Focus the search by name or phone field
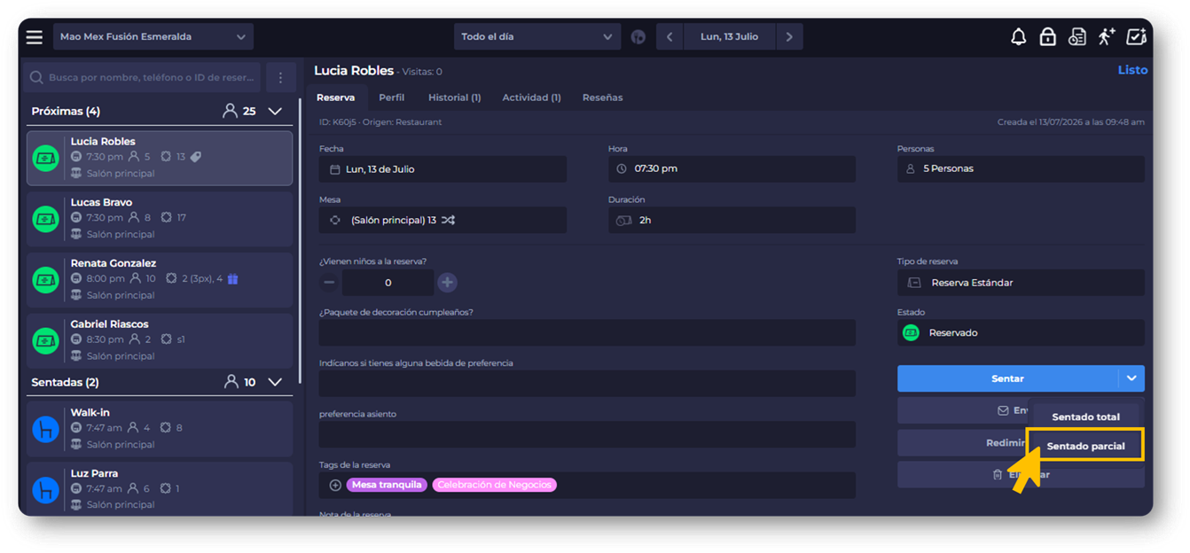Image resolution: width=1190 pixels, height=553 pixels. tap(143, 78)
